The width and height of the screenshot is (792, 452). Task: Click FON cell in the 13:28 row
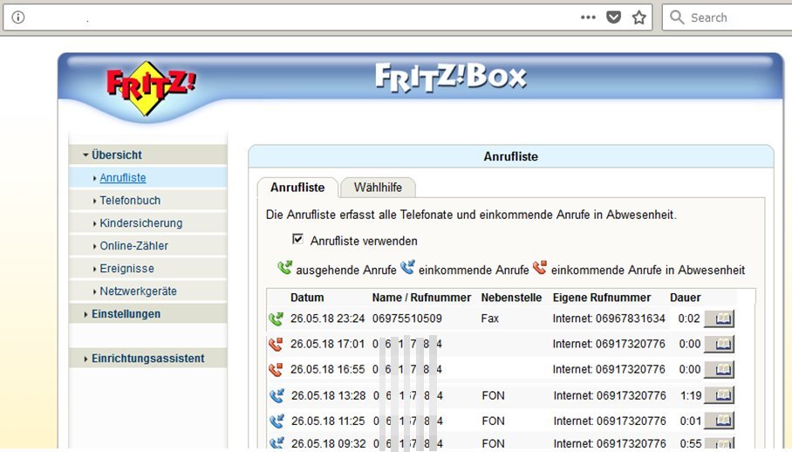[x=493, y=395]
